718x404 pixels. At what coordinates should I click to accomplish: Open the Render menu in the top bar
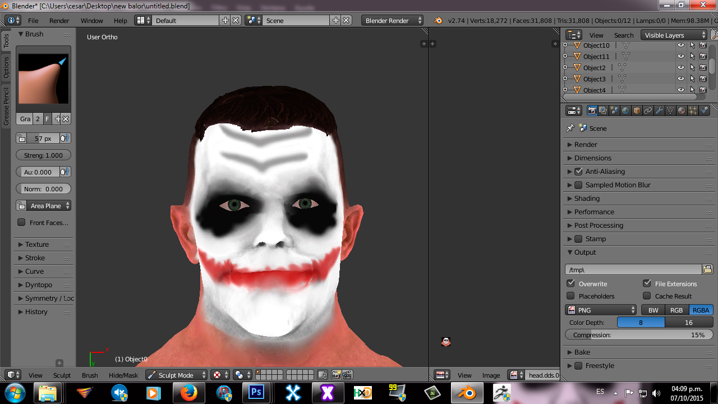tap(59, 20)
